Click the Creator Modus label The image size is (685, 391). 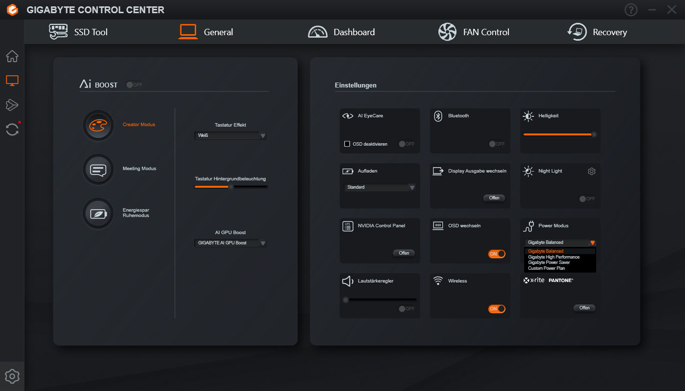pos(139,125)
